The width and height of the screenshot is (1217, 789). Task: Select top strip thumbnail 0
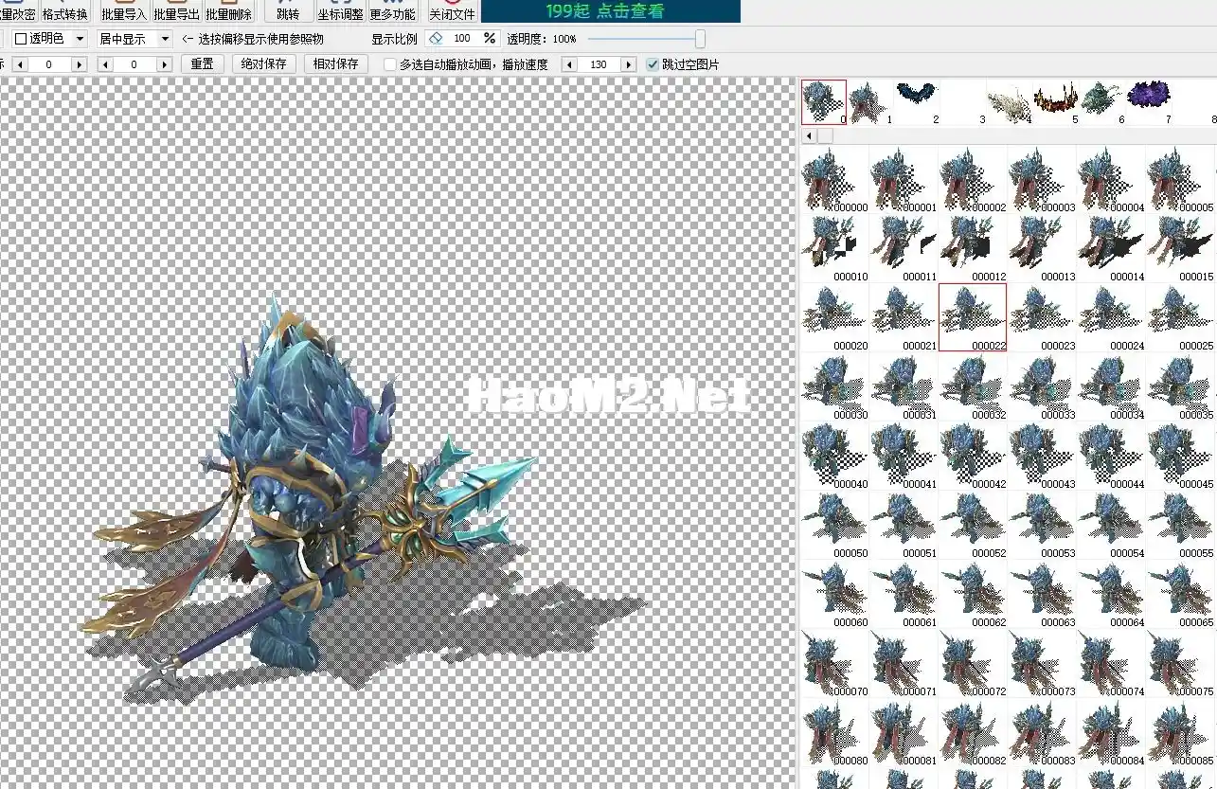pyautogui.click(x=824, y=102)
